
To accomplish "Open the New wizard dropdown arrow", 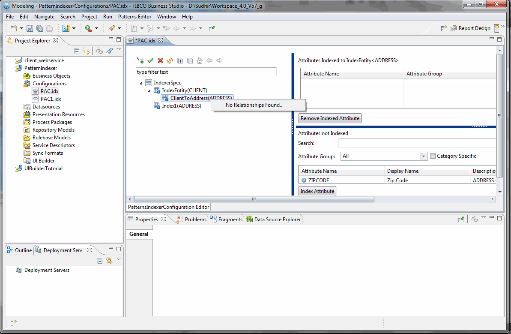I will [x=21, y=28].
